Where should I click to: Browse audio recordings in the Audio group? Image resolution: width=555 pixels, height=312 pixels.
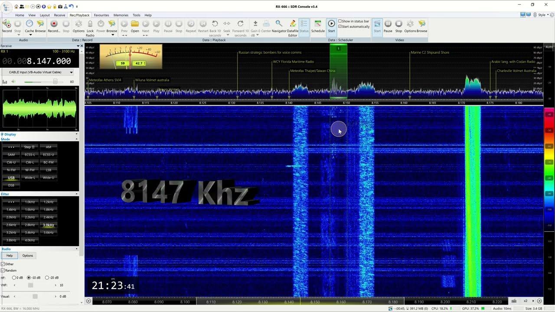coord(40,26)
